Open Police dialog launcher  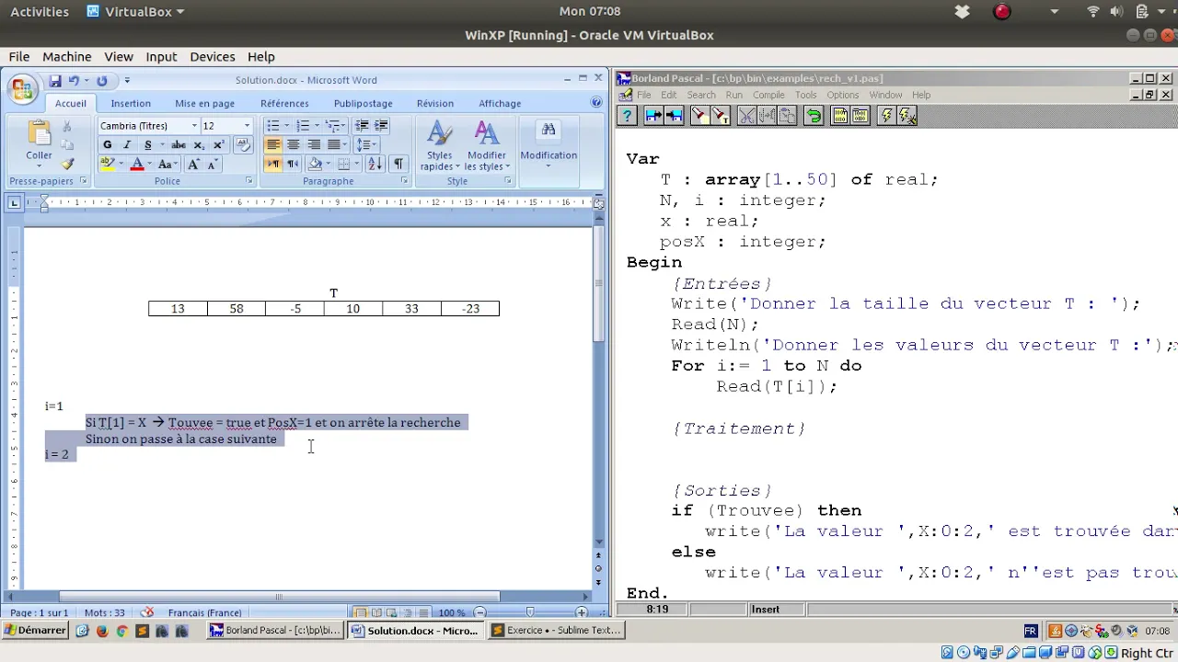tap(249, 181)
